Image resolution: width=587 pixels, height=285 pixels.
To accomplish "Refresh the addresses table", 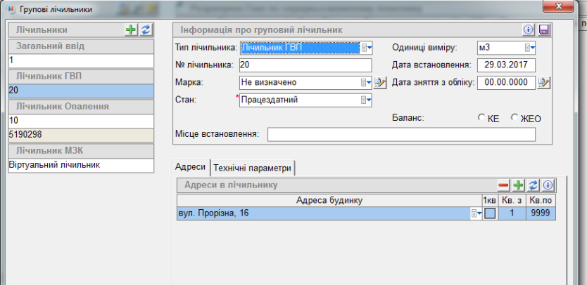I will [x=533, y=185].
